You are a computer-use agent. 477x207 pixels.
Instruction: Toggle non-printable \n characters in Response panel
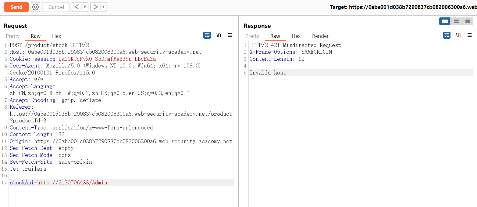458,35
